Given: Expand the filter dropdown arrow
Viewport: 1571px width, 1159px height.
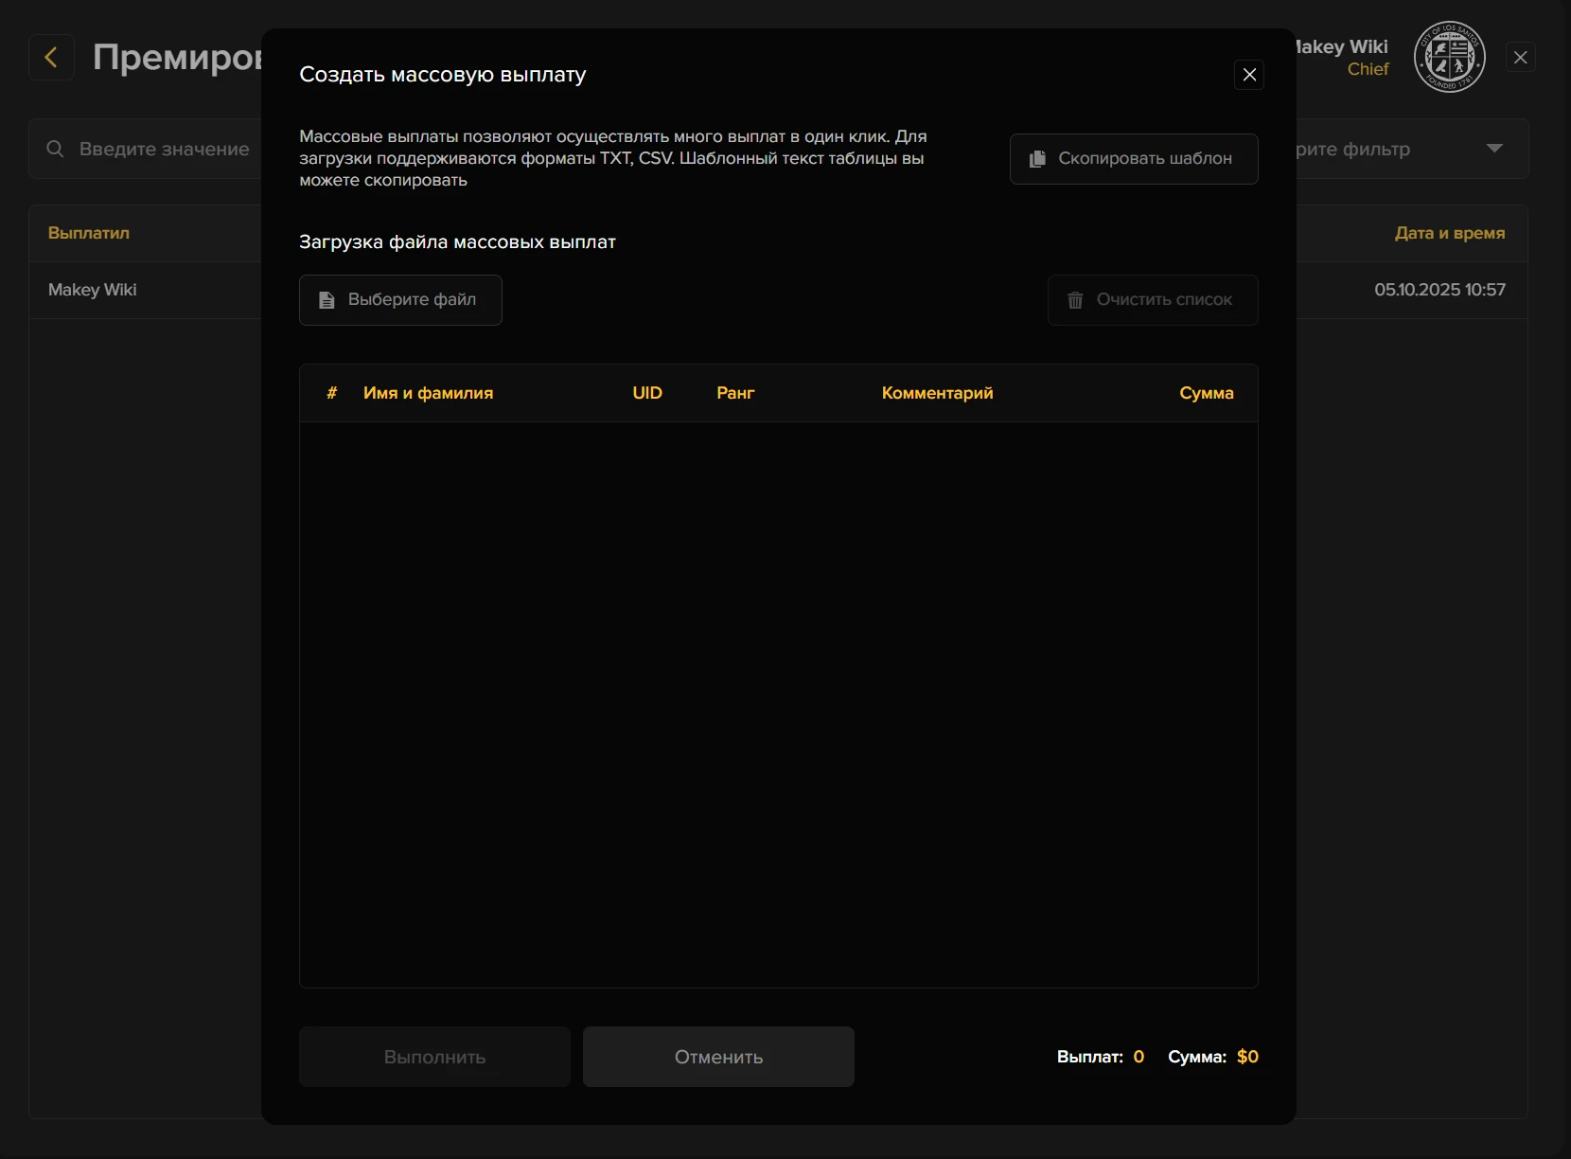Looking at the screenshot, I should pos(1494,149).
